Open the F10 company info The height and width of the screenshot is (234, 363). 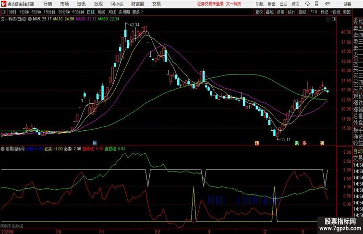tap(314, 12)
